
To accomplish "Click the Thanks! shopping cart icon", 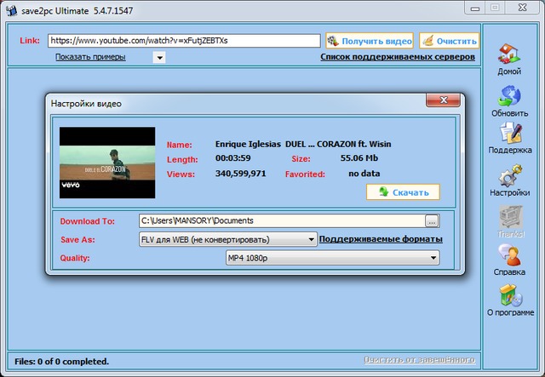I will (x=509, y=217).
